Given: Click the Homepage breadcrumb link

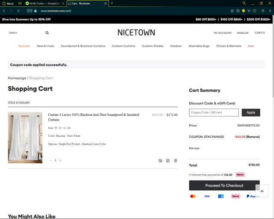Looking at the screenshot, I should pyautogui.click(x=17, y=78).
